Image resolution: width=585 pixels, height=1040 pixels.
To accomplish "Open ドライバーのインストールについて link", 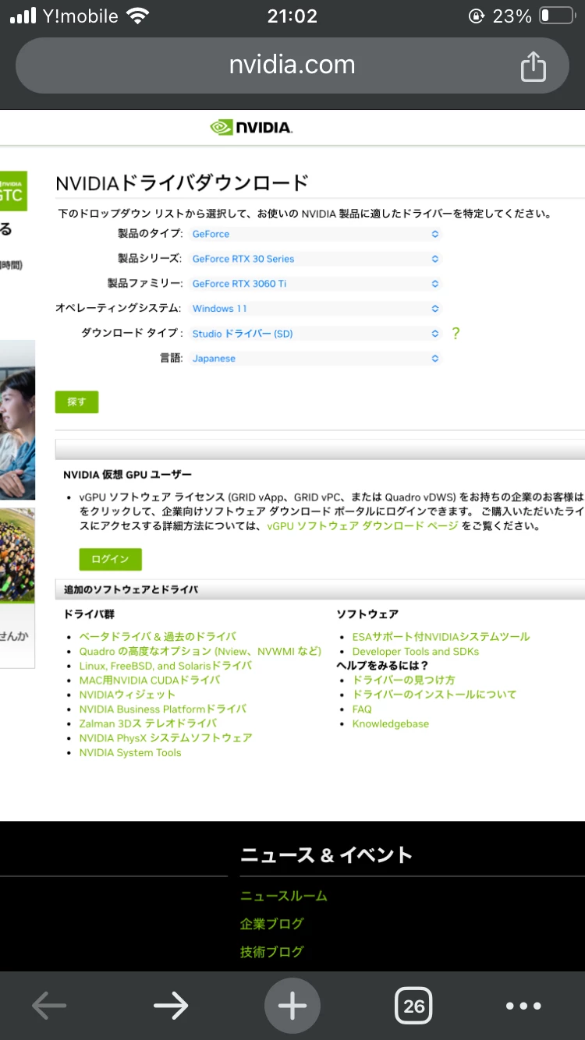I will (x=434, y=695).
